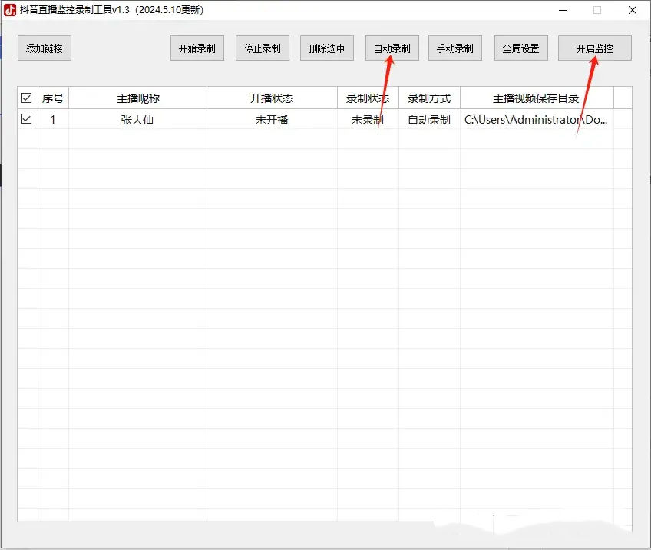Open 全局设置 global settings
This screenshot has height=550, width=651.
pos(521,48)
